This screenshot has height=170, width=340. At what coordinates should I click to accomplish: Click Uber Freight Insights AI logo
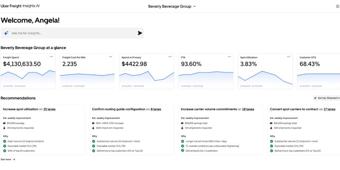[20, 6]
